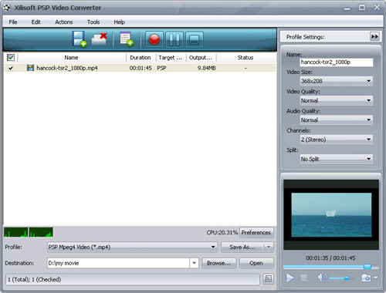Take a snapshot with the camera icon

pyautogui.click(x=366, y=278)
